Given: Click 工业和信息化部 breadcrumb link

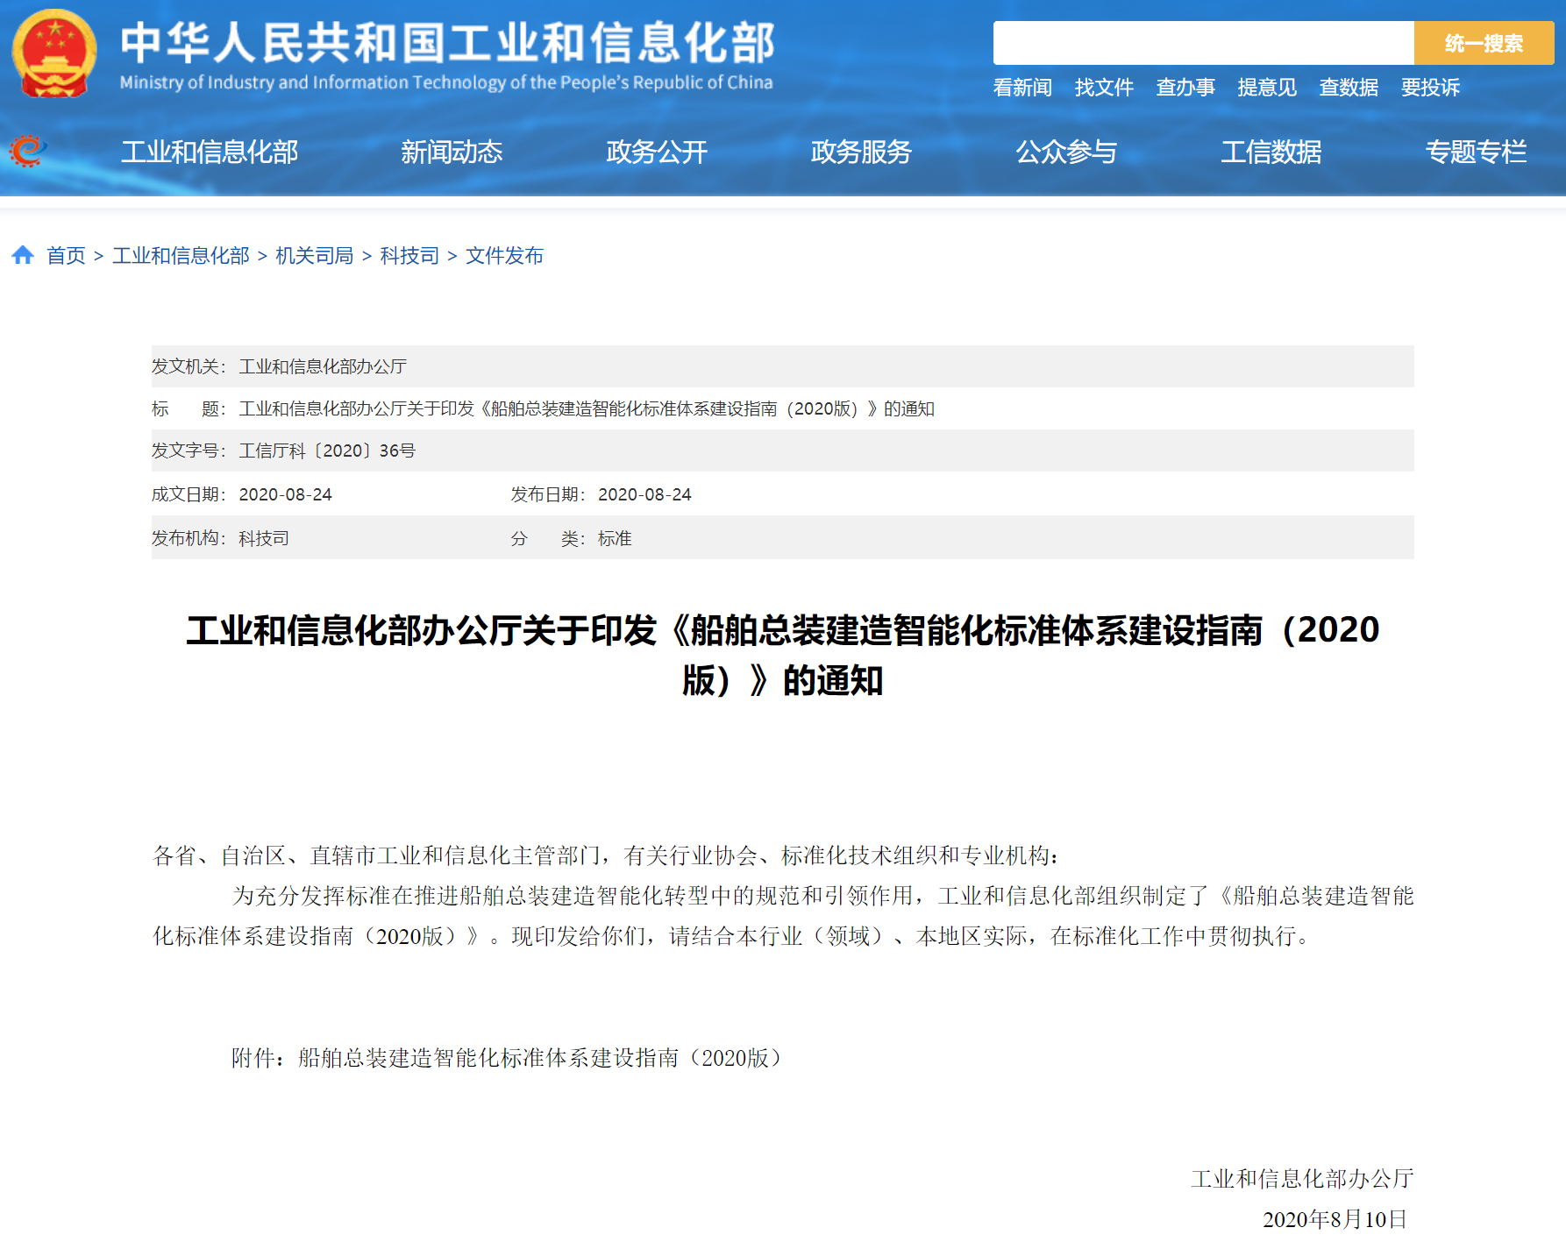Looking at the screenshot, I should pyautogui.click(x=181, y=255).
